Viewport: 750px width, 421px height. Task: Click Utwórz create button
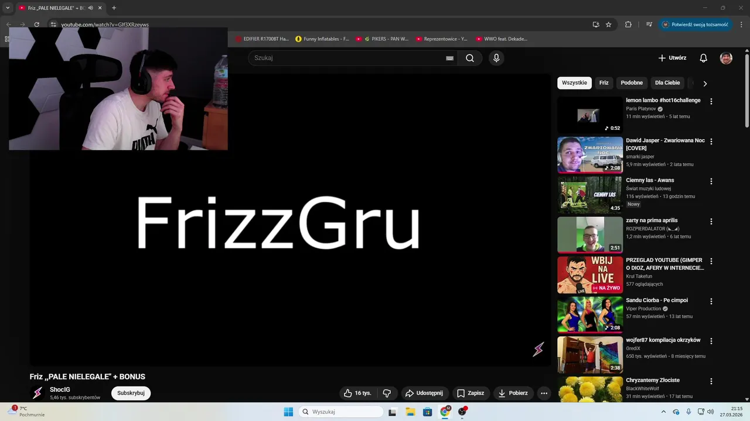click(672, 58)
